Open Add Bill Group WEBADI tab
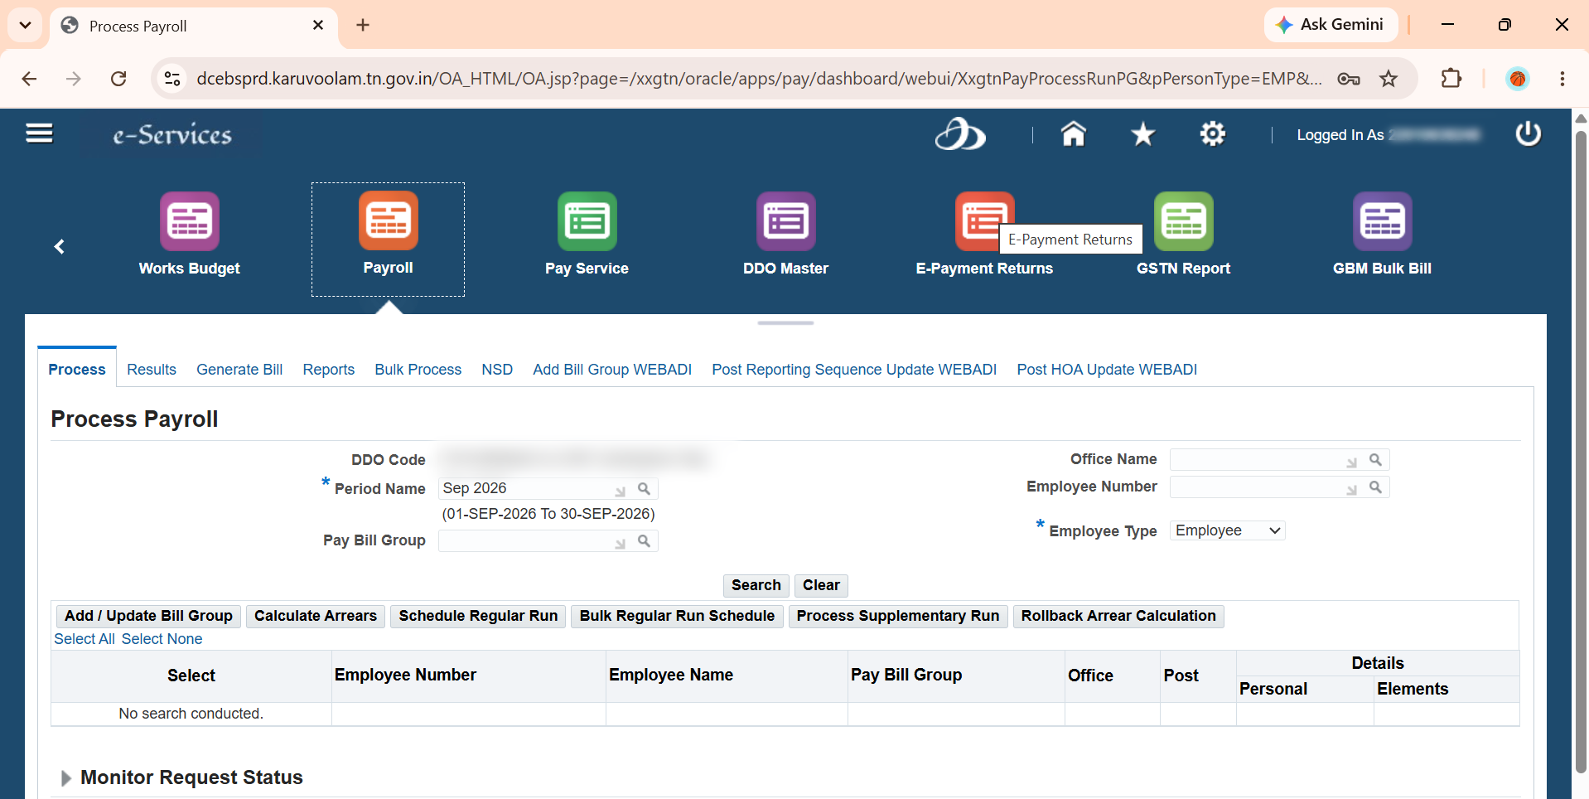This screenshot has width=1589, height=799. click(x=612, y=370)
